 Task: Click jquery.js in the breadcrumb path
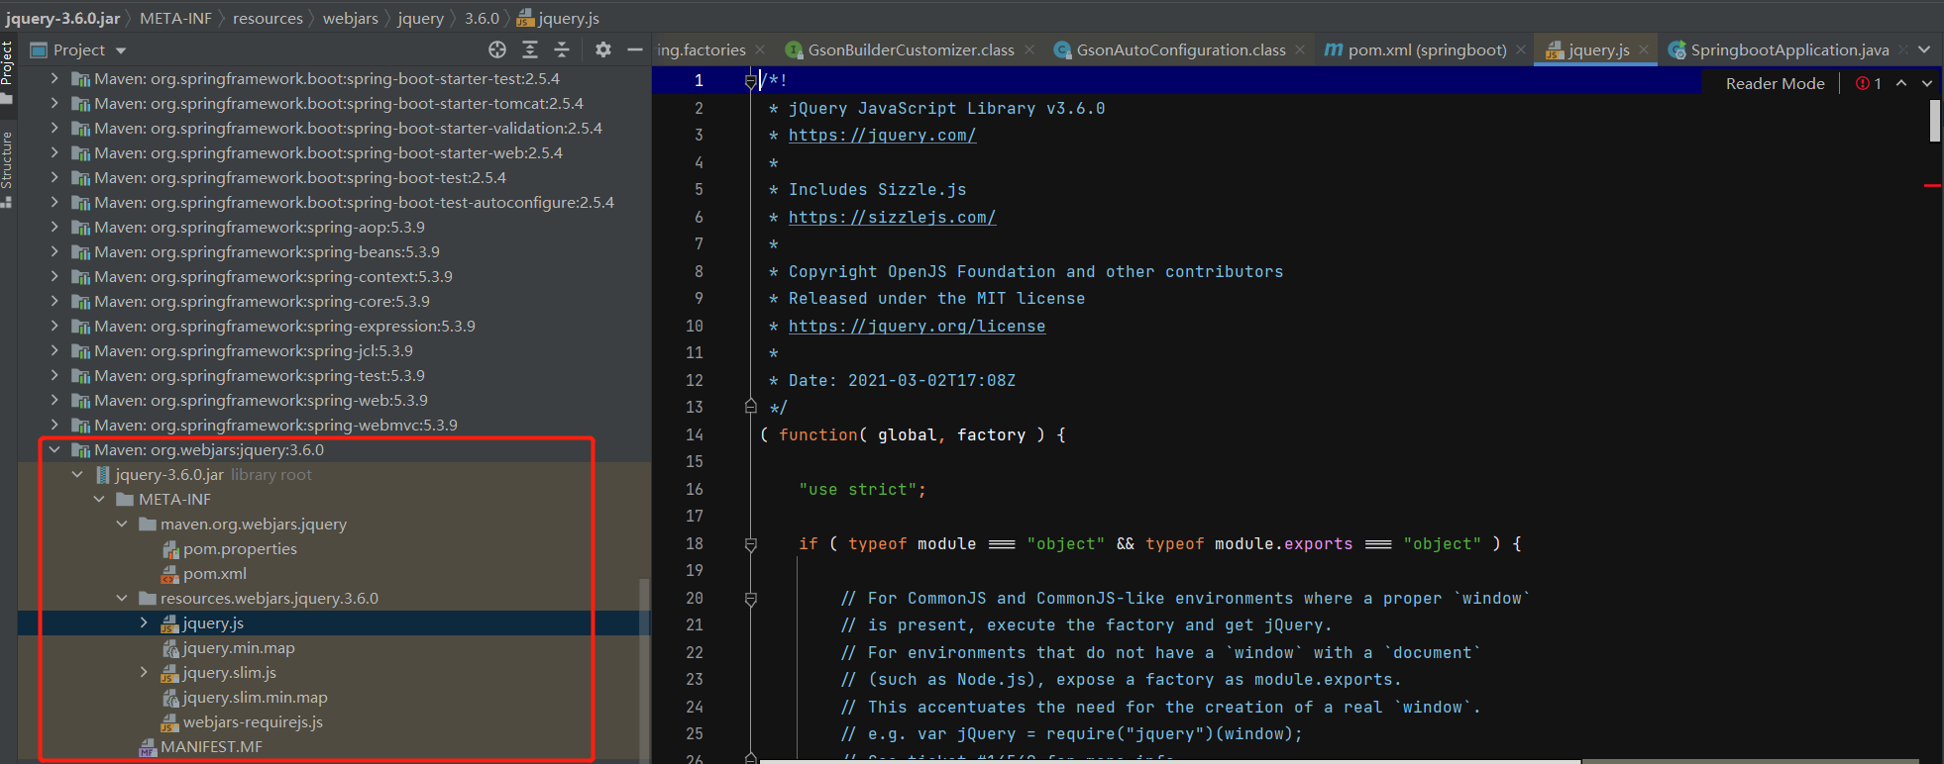click(x=559, y=18)
